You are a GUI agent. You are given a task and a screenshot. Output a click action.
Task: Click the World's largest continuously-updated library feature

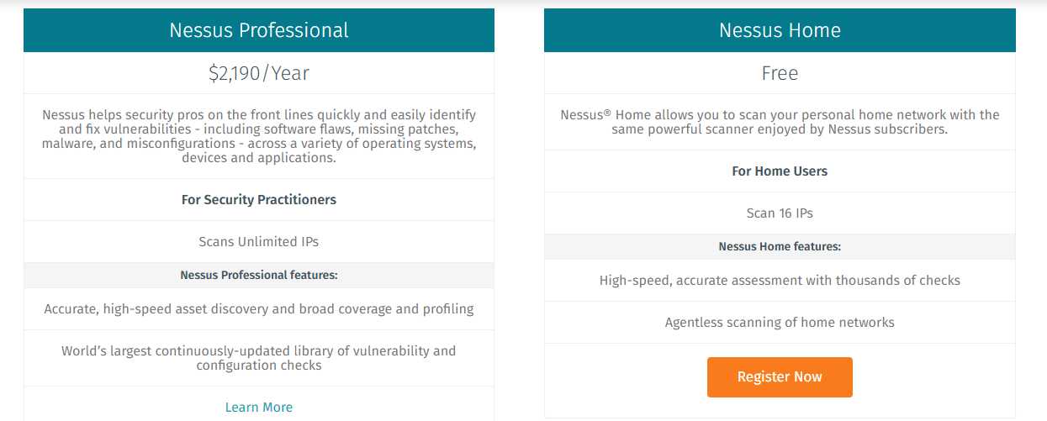259,358
